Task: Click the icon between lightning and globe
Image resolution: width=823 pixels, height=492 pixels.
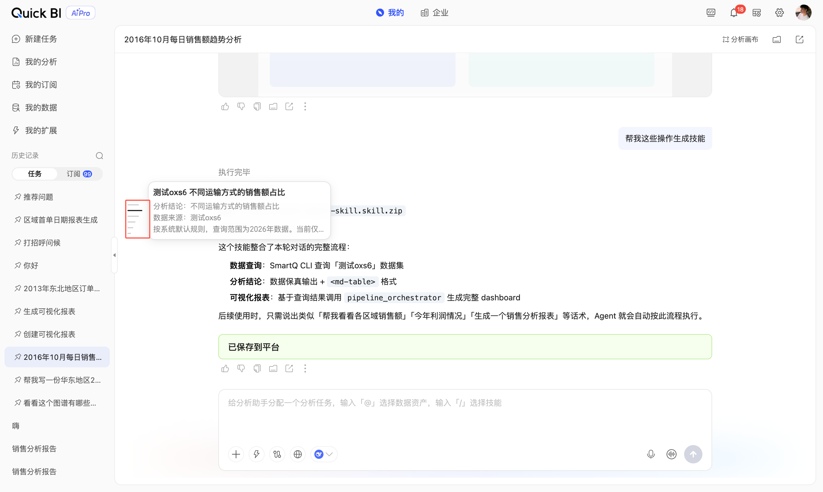Action: pos(277,454)
